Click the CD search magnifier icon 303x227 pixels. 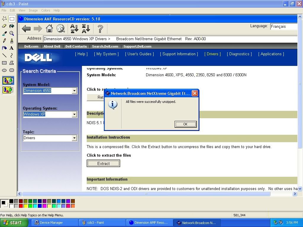[61, 28]
